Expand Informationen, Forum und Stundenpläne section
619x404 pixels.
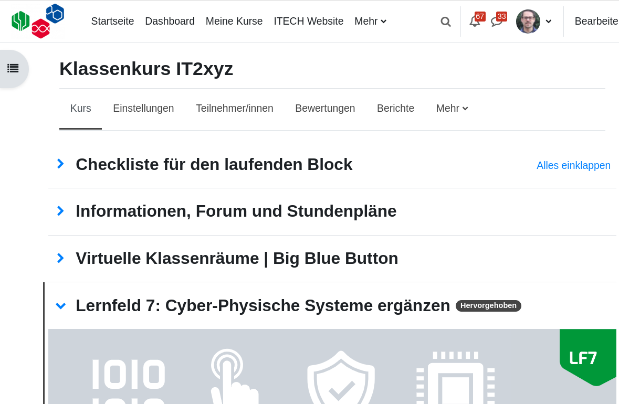pos(60,211)
